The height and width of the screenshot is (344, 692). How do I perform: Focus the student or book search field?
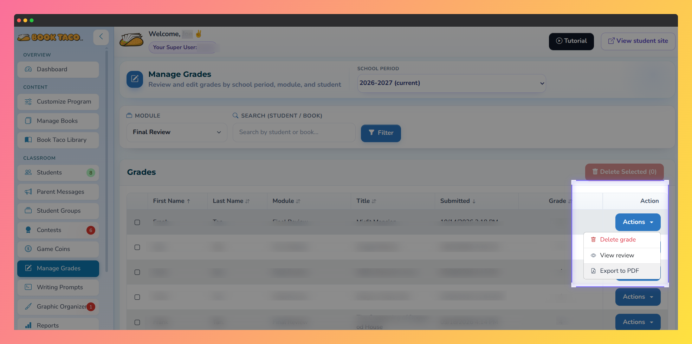[x=294, y=132]
